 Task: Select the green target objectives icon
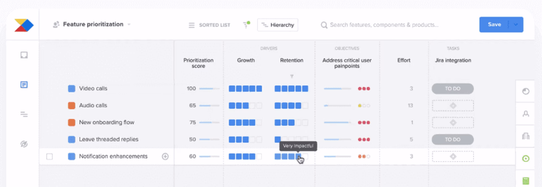coord(526,159)
